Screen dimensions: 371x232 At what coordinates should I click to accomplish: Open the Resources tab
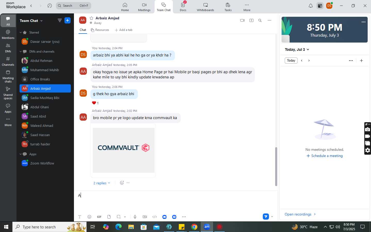click(100, 30)
